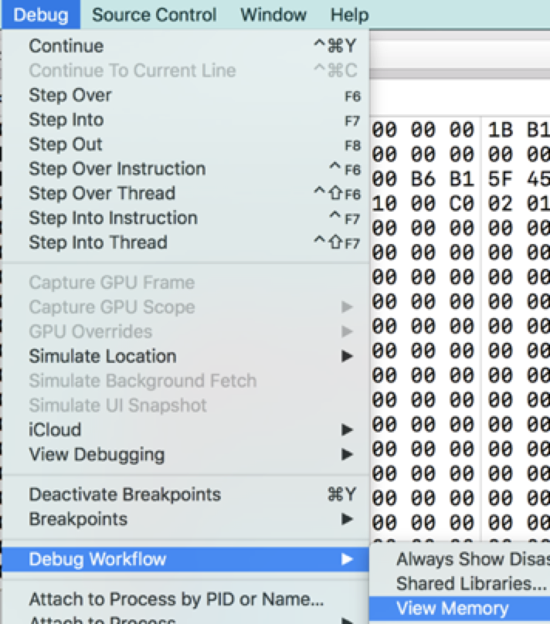The height and width of the screenshot is (624, 550).
Task: Expand the Debug Workflow submenu
Action: pyautogui.click(x=185, y=559)
